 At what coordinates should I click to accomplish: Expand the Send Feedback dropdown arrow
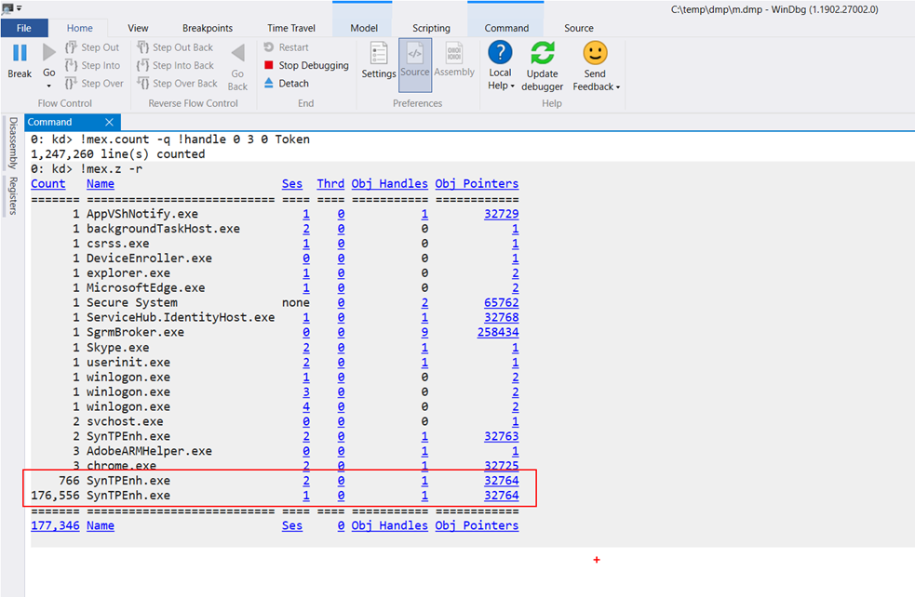pos(617,87)
